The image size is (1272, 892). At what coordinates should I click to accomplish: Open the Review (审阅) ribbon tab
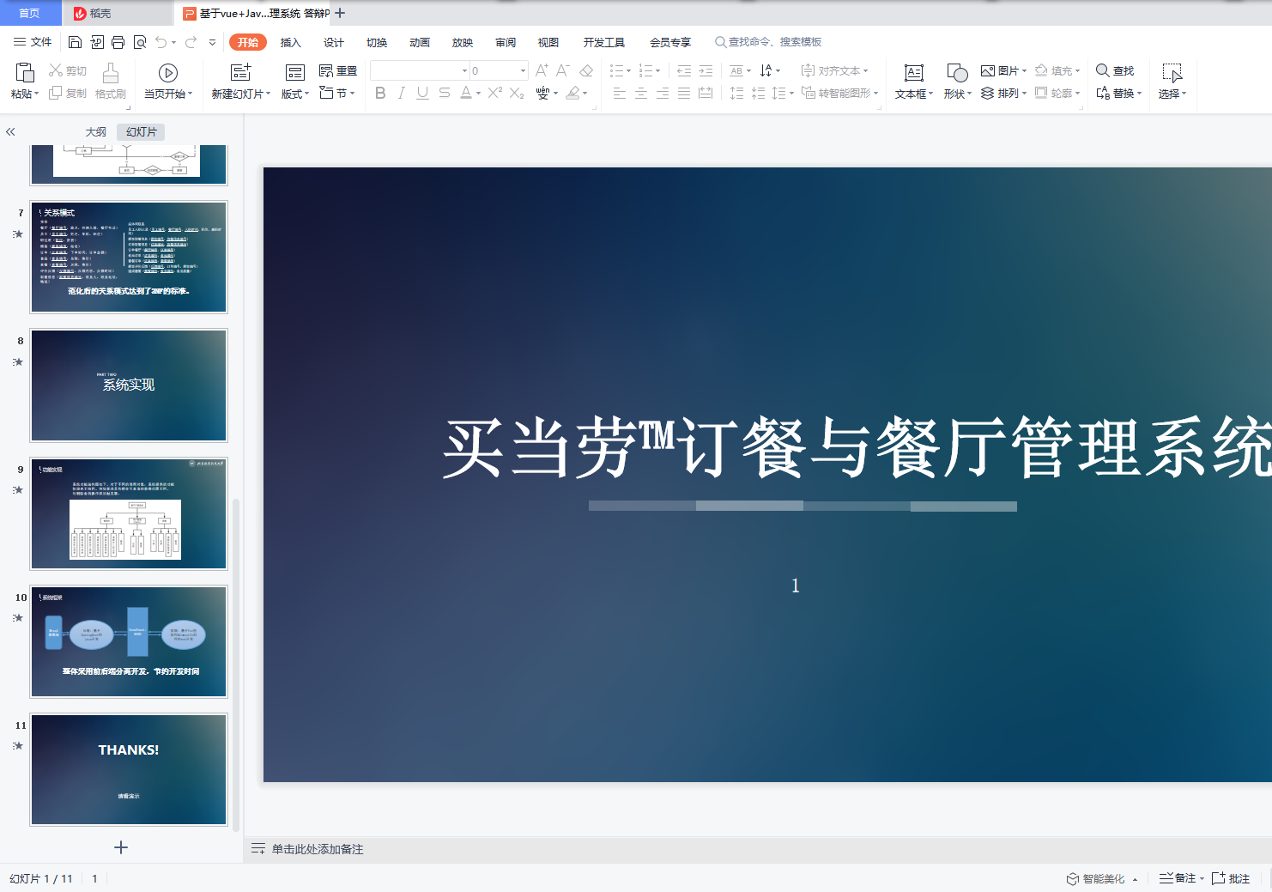coord(506,42)
